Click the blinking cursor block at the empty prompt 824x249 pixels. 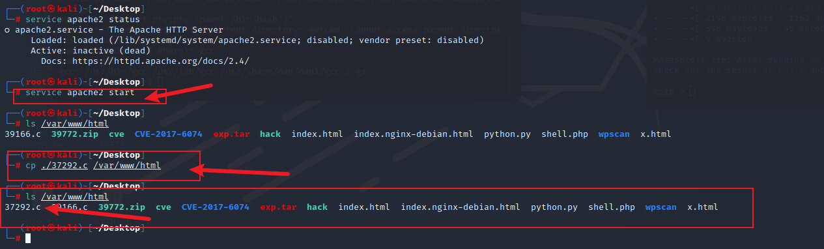click(x=28, y=239)
